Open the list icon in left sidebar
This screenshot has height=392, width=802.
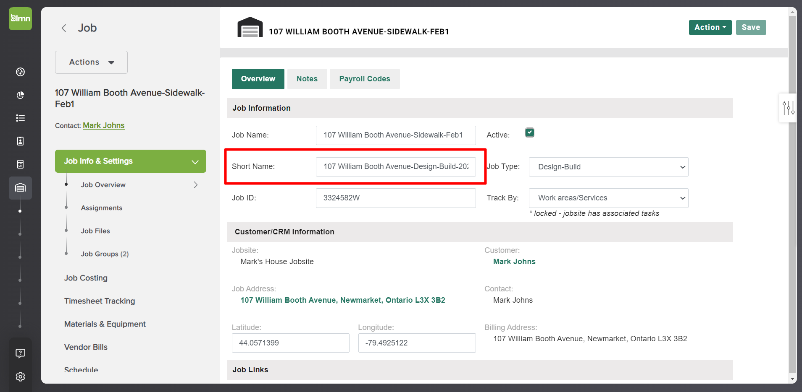(x=20, y=118)
